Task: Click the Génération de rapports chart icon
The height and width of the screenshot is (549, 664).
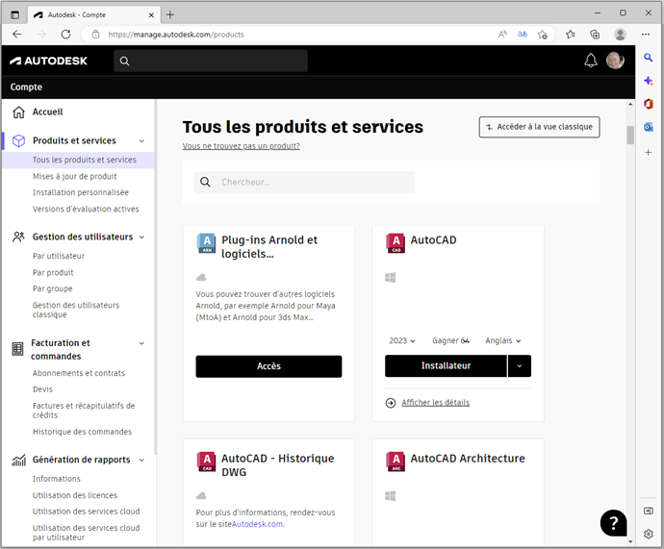Action: click(18, 460)
